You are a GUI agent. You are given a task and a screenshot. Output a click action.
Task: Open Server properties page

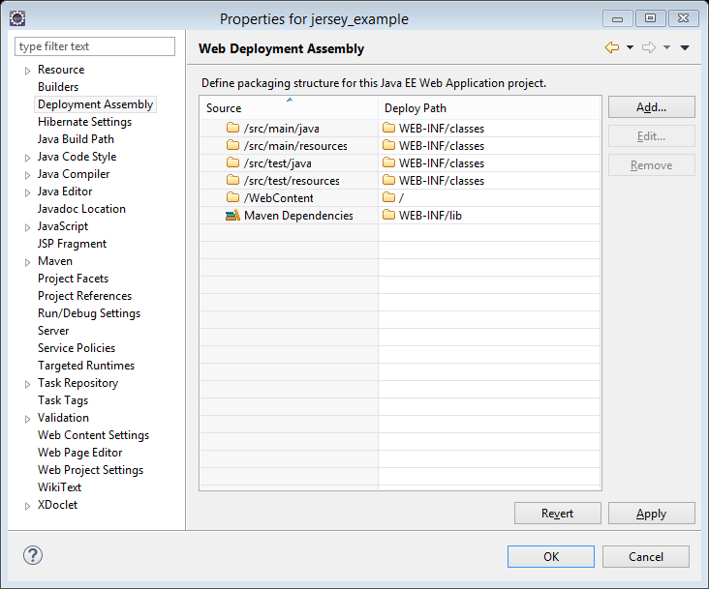pos(53,331)
